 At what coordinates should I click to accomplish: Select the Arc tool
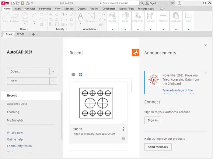click(34, 18)
